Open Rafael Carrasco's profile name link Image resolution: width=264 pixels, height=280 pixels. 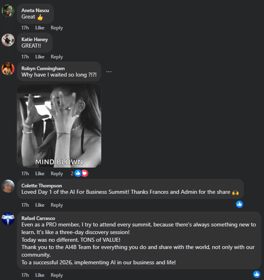point(38,218)
